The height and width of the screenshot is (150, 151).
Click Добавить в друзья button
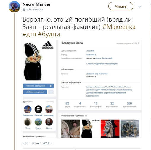[x=35, y=92]
